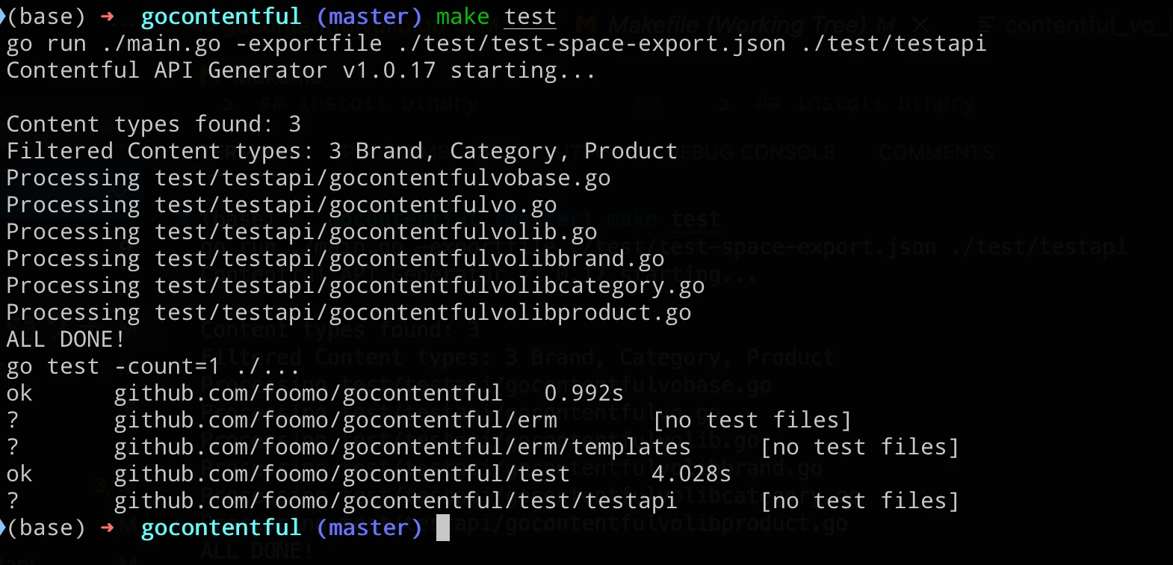The image size is (1173, 565).
Task: Click test/testapi/gocontentfulvobase.go file path
Action: (383, 178)
